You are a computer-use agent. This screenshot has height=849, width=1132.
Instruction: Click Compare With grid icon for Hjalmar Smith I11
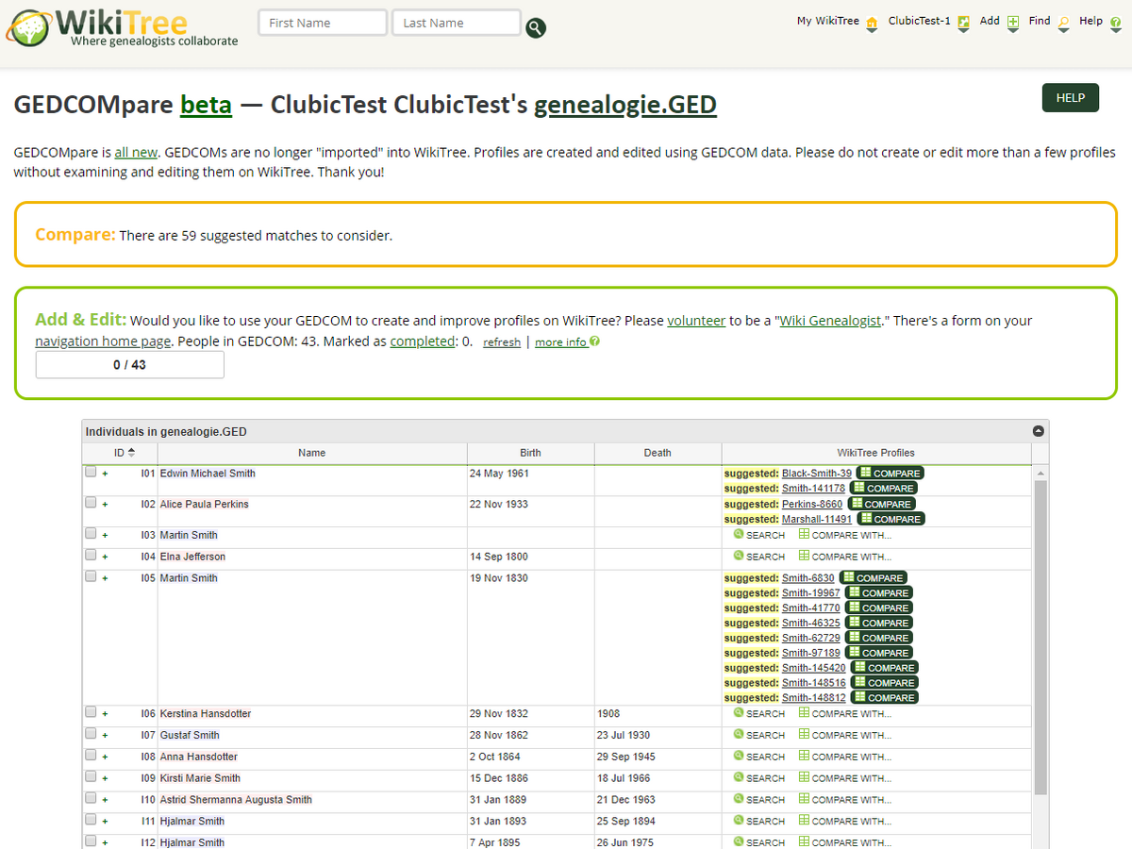click(x=804, y=821)
